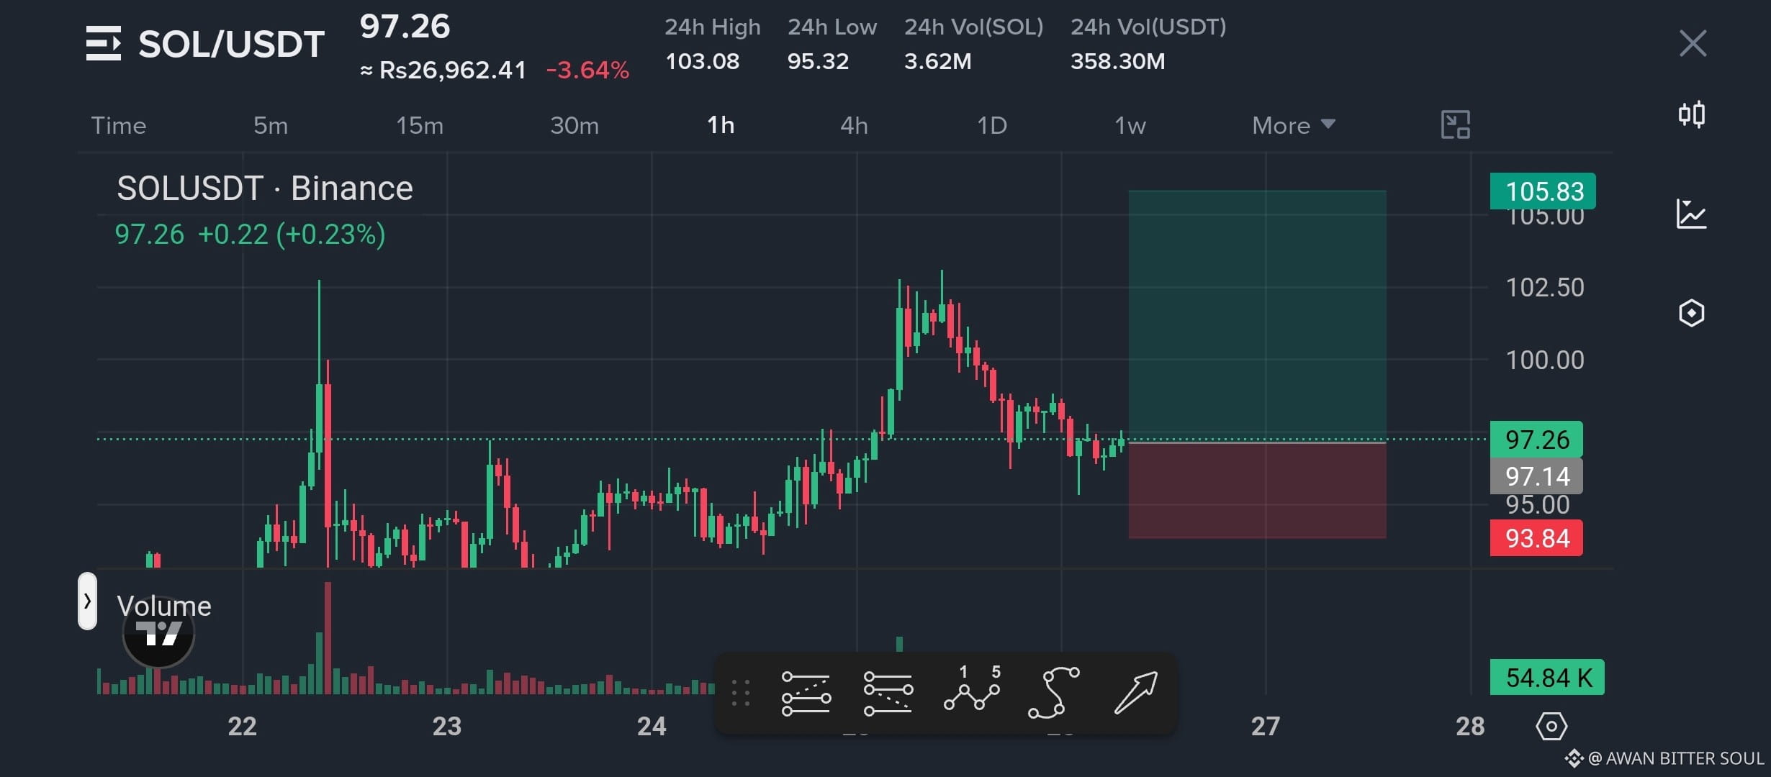Image resolution: width=1771 pixels, height=777 pixels.
Task: Open the More timeframes dropdown
Action: pyautogui.click(x=1294, y=125)
